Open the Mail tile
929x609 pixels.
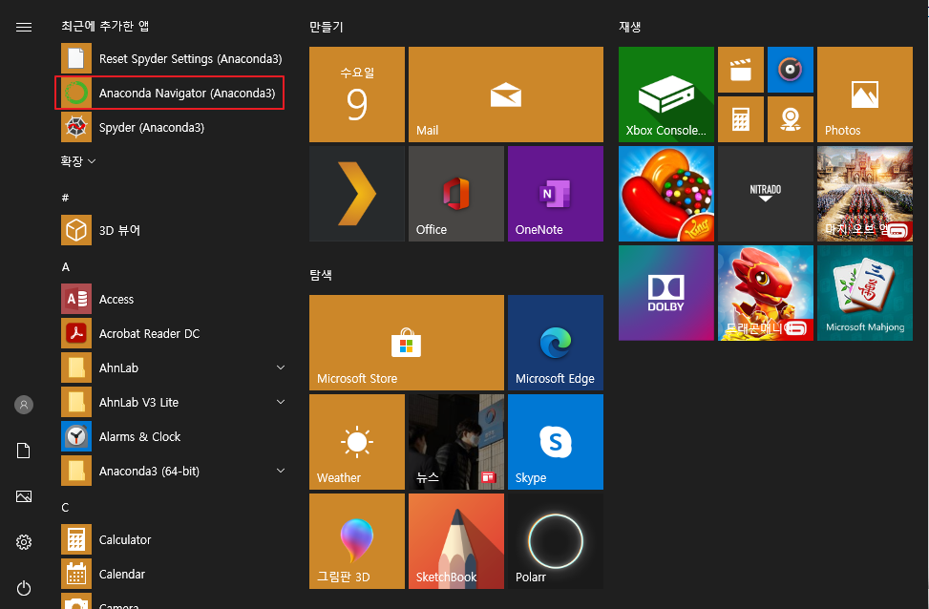click(506, 94)
